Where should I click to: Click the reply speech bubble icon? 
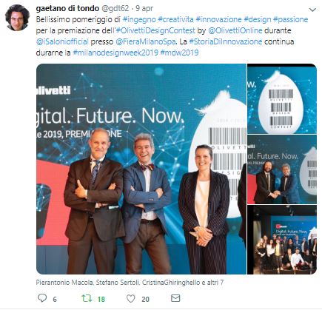click(42, 298)
